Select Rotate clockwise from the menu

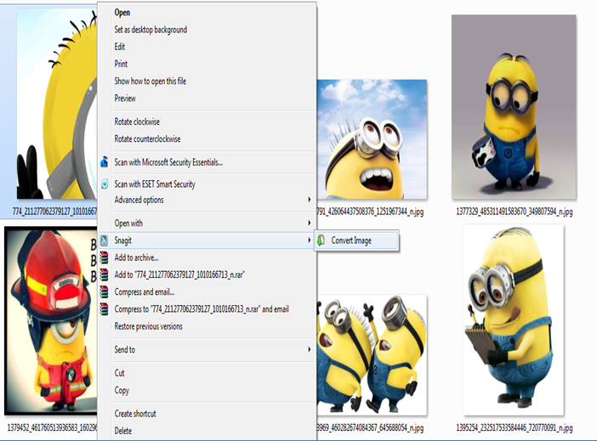coord(137,122)
